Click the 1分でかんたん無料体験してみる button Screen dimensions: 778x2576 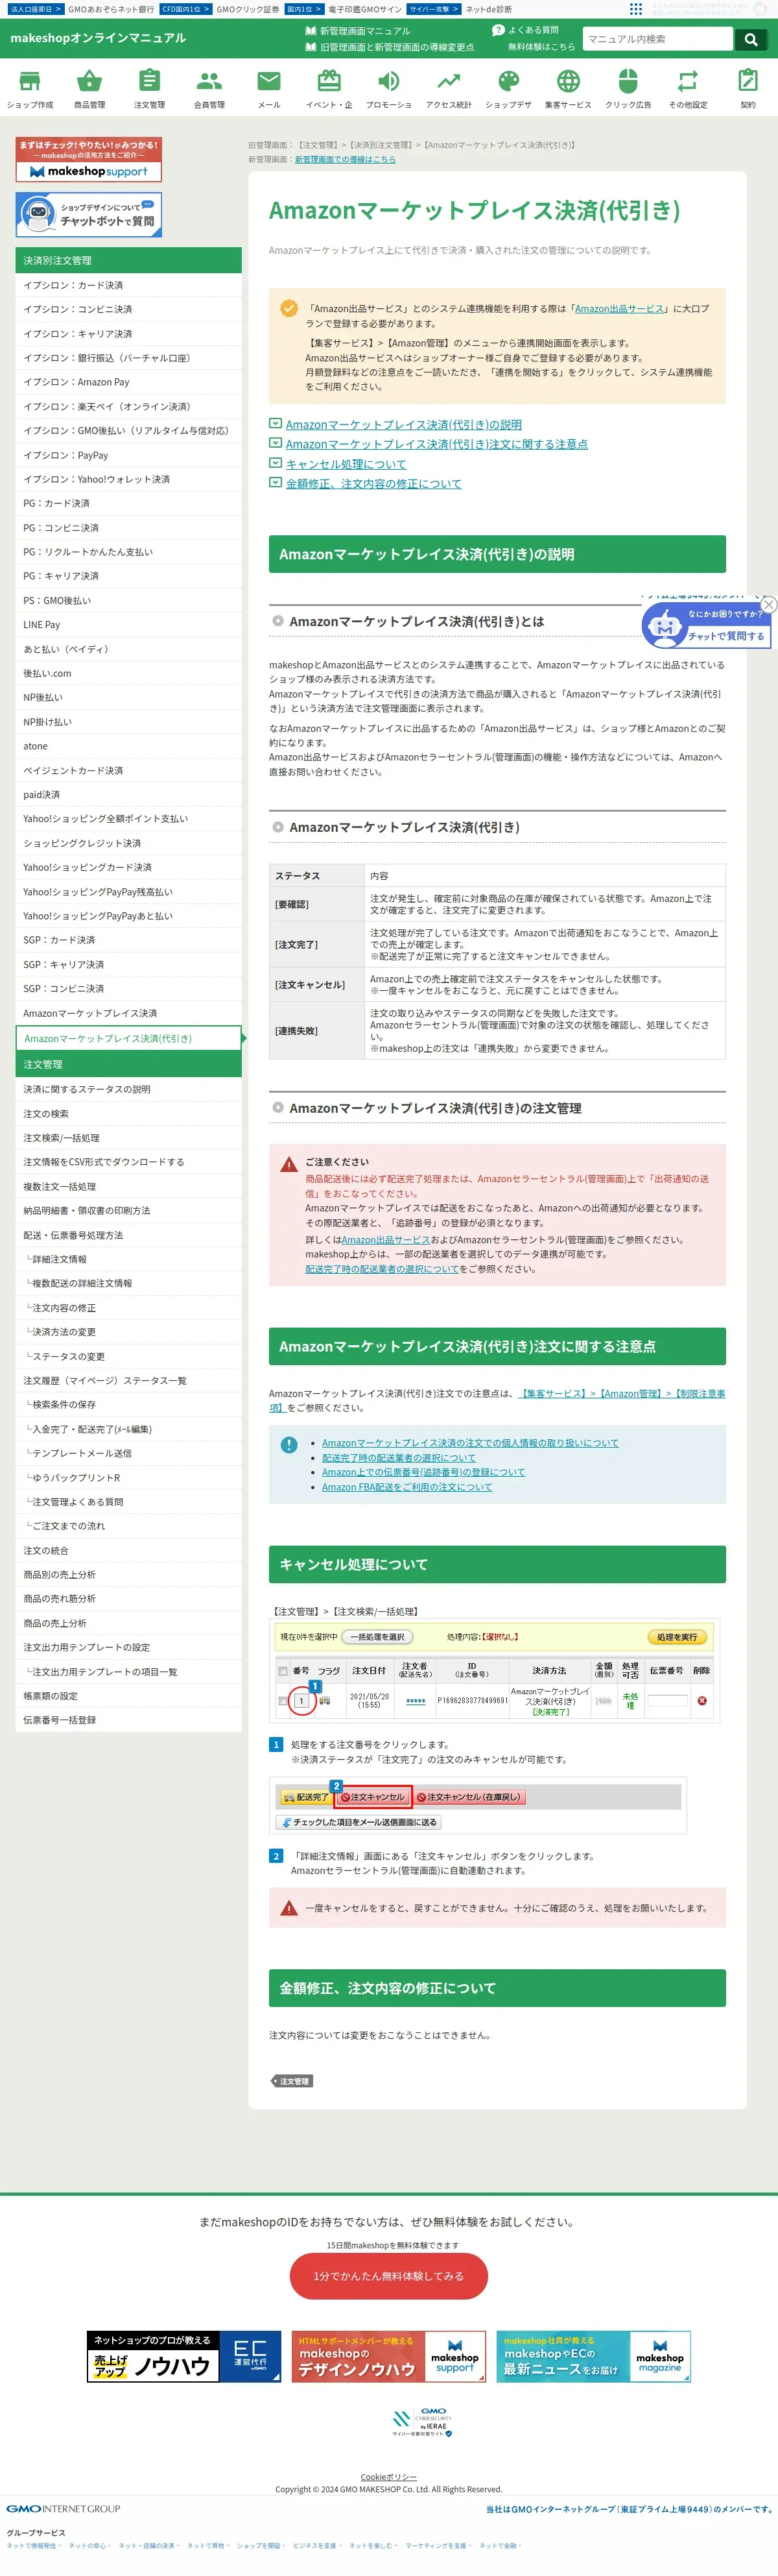(388, 2275)
